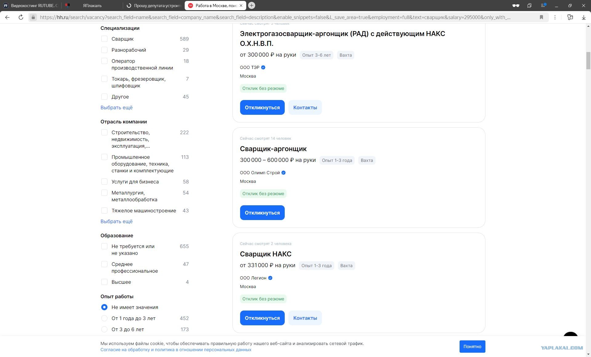Open the personal data consent policy link
Screen dimensions: 591x357
[x=176, y=350]
